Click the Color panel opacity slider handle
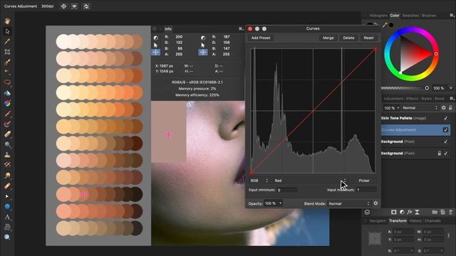The height and width of the screenshot is (256, 456). [x=427, y=88]
